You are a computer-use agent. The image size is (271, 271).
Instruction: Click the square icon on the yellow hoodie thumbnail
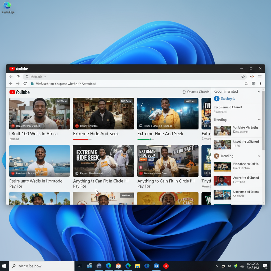(x=141, y=126)
